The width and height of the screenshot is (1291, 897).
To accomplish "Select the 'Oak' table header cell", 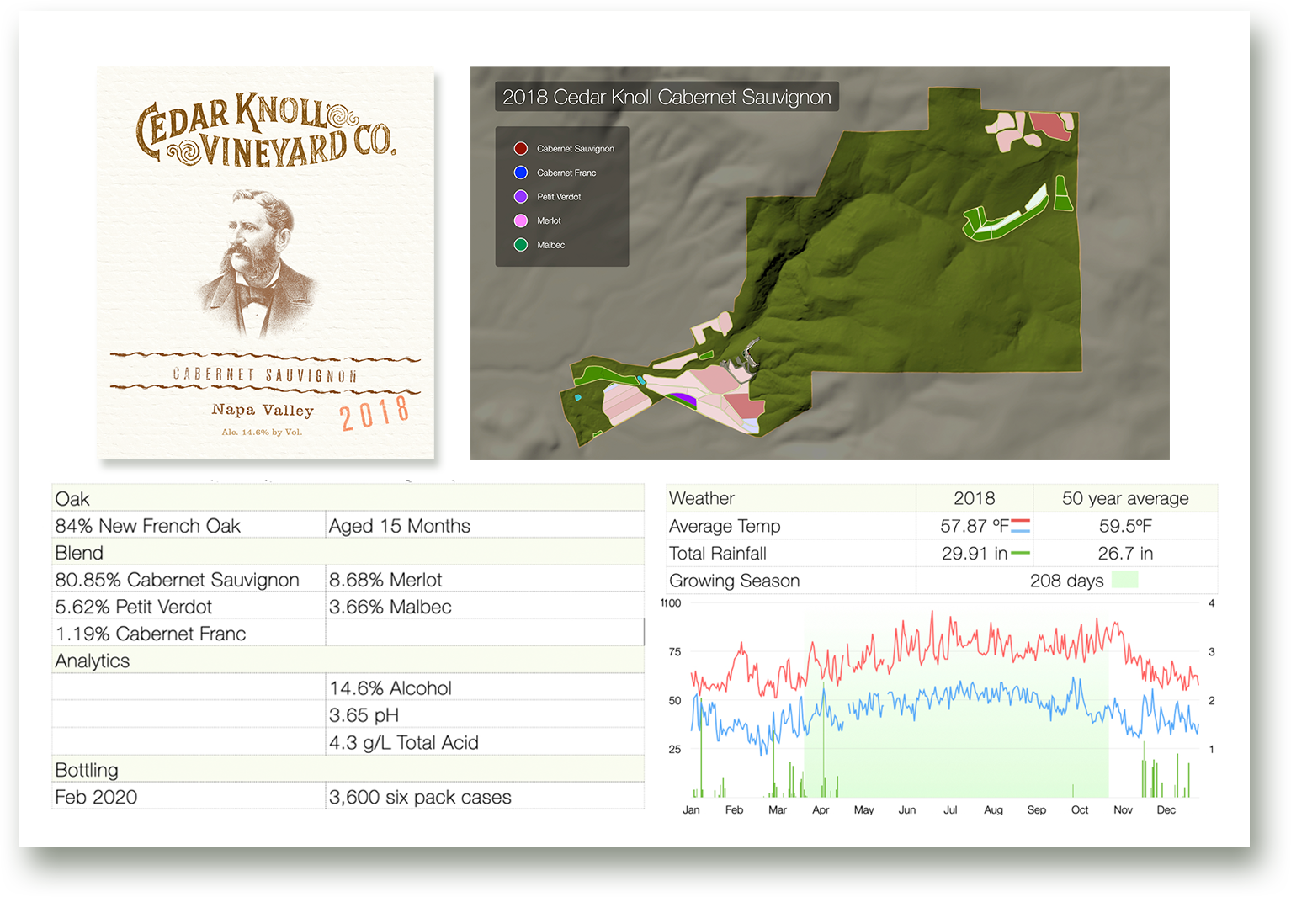I will pos(348,498).
